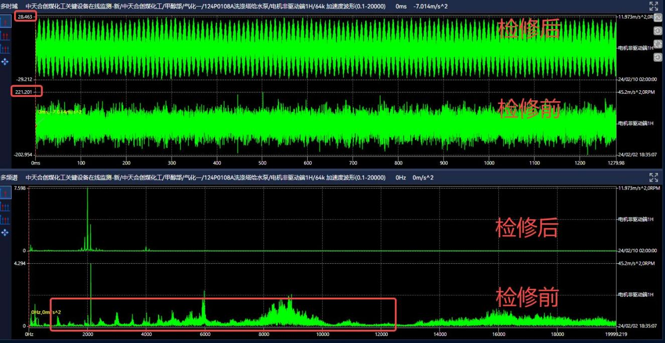Screen dimensions: 665x343
Task: Click the 多时域 panel title
Action: tap(9, 6)
